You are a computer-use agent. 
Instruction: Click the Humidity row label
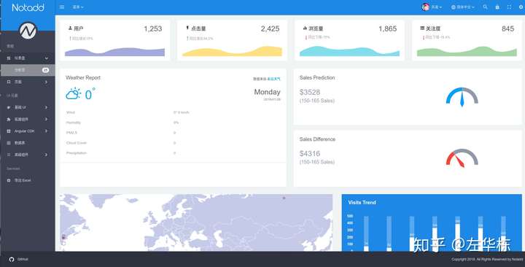pos(74,123)
